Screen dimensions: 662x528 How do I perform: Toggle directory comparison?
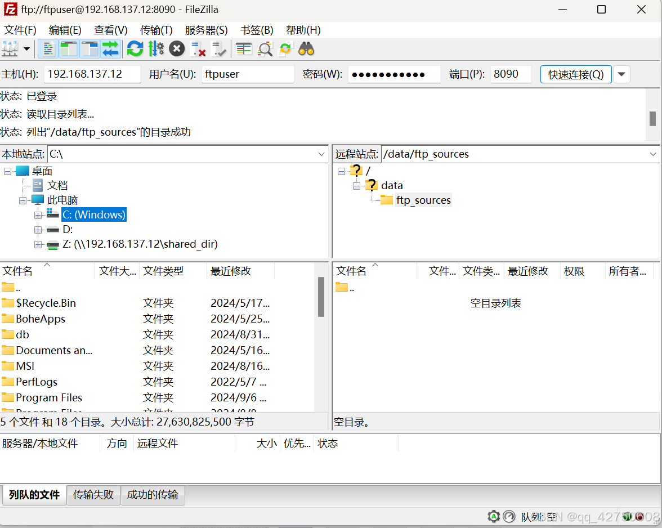click(x=265, y=49)
